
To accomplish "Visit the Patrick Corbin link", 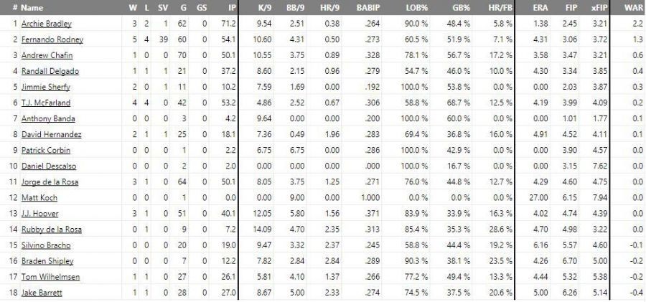I will pyautogui.click(x=46, y=150).
